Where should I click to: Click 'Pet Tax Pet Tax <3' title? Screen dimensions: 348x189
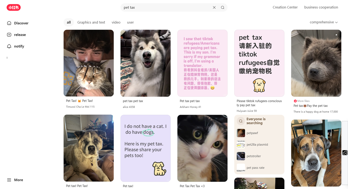tap(192, 186)
